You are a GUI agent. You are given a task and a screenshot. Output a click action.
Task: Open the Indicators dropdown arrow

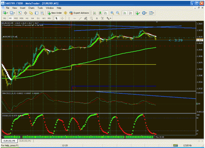tap(140, 13)
